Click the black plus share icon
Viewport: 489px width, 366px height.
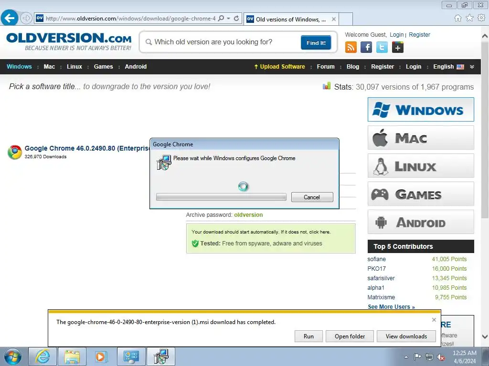click(x=398, y=47)
